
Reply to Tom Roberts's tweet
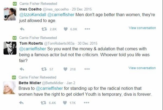click(x=22, y=69)
